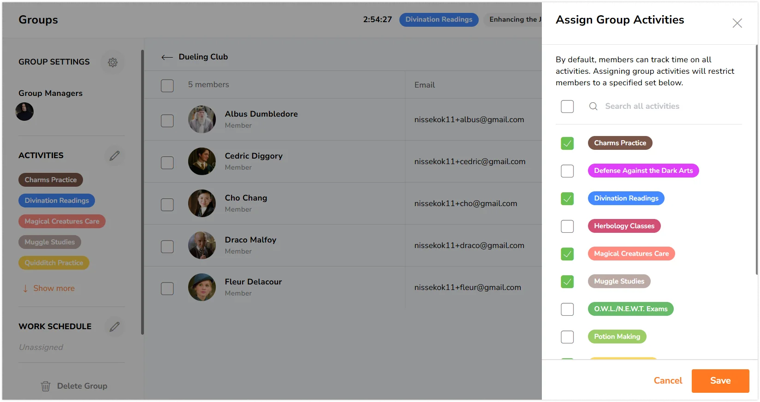Screen dimensions: 760x402
Task: Click Charms Practice tag in sidebar
Action: coord(51,180)
